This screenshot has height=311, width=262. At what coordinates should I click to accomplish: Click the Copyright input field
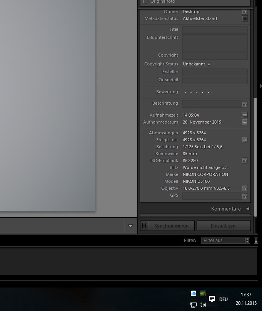[215, 56]
